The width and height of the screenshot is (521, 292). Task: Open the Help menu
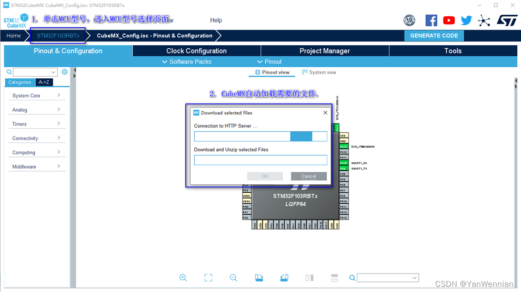216,20
